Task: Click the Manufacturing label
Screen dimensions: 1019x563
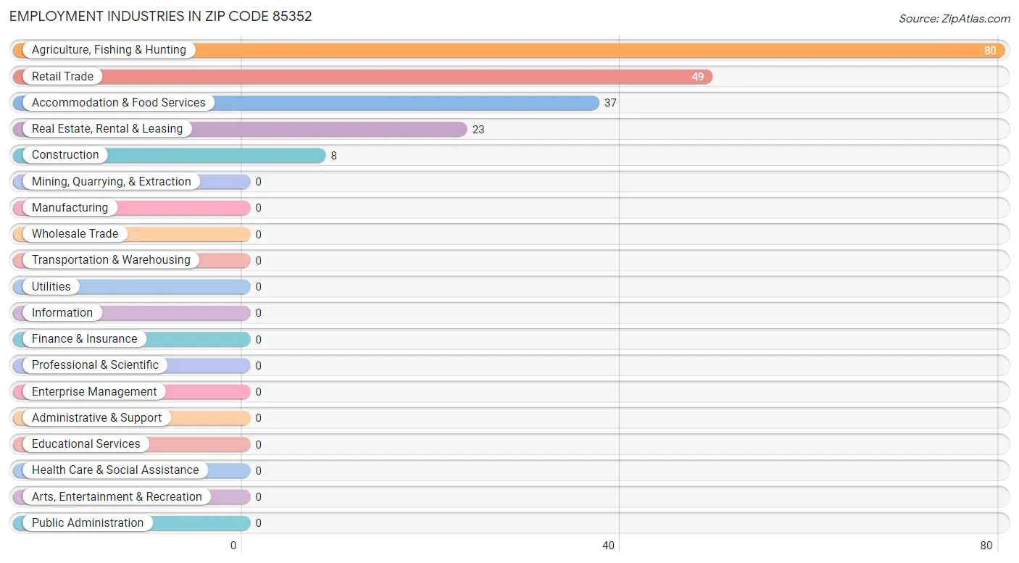Action: pyautogui.click(x=70, y=208)
